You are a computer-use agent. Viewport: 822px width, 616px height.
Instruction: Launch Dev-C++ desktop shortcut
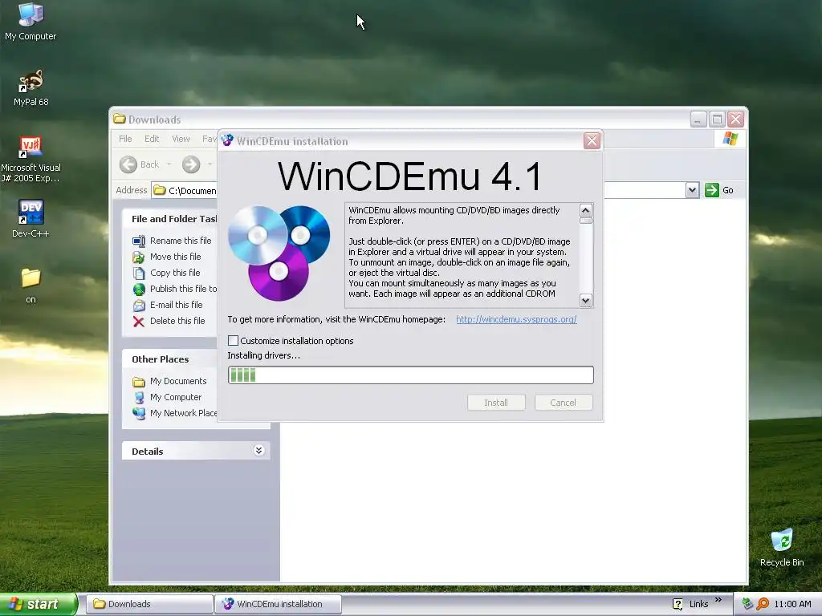(x=31, y=218)
